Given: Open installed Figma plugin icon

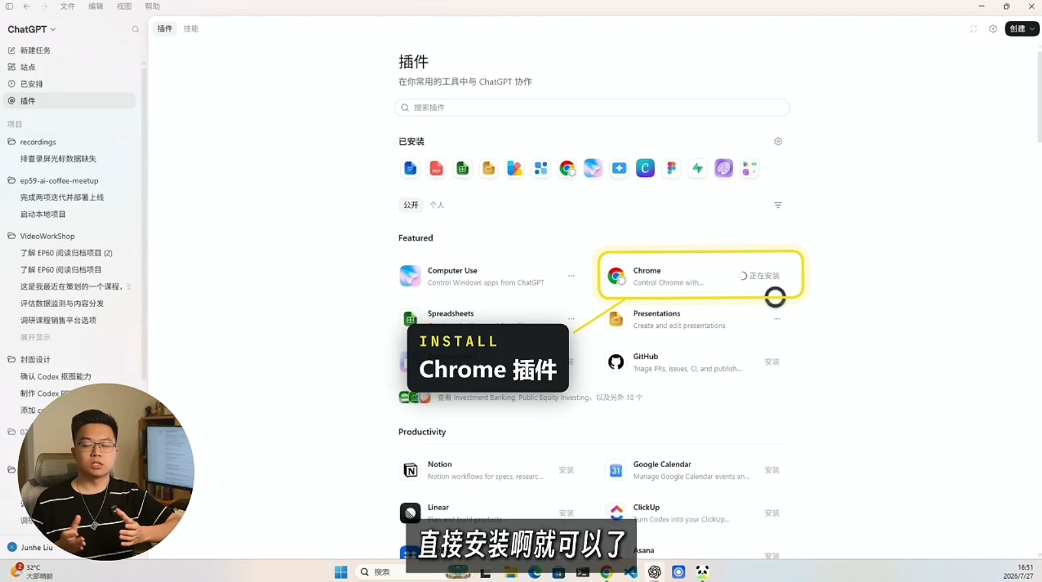Looking at the screenshot, I should (x=671, y=169).
